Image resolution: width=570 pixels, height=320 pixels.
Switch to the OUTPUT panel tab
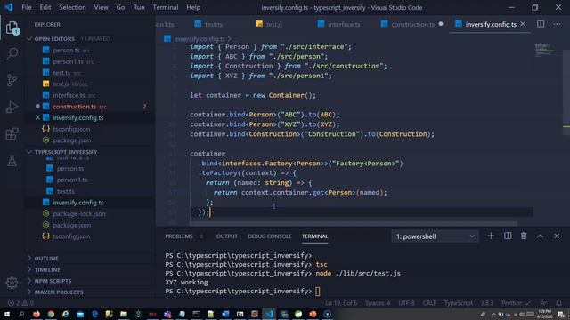227,236
